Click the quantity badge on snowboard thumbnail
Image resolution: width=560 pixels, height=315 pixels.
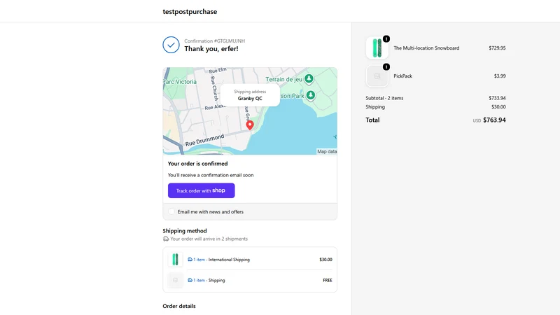[386, 38]
